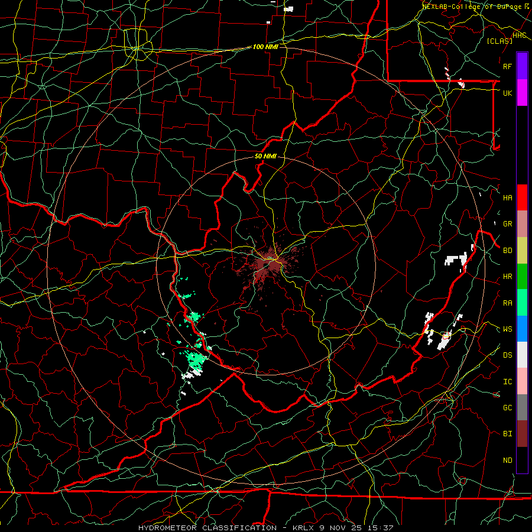Select the BD yellow legend block

pos(522,250)
